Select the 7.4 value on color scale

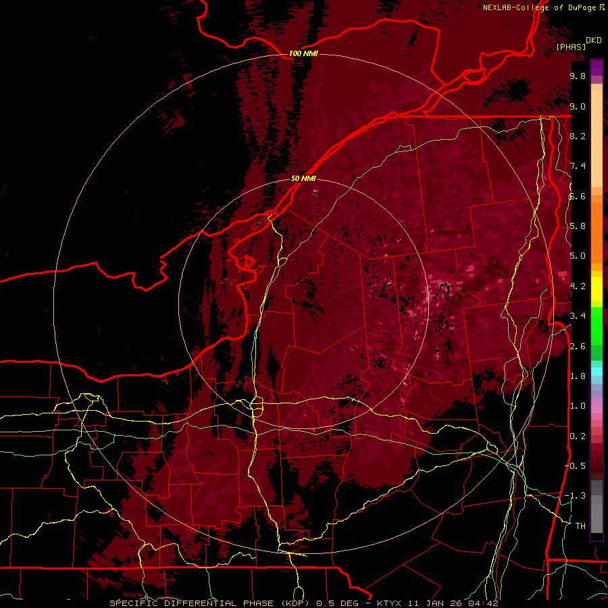(578, 166)
